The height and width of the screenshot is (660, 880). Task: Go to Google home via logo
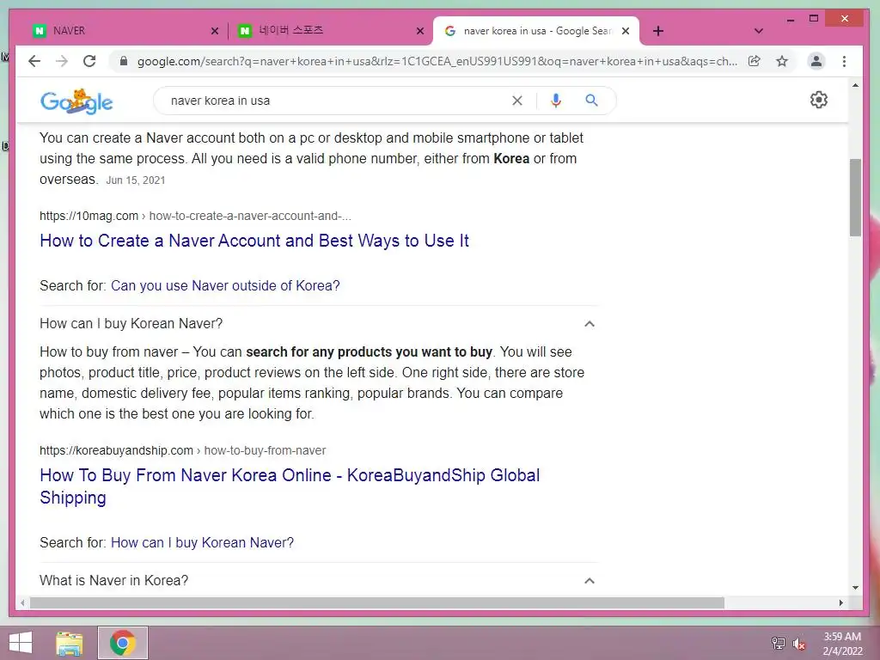coord(76,101)
